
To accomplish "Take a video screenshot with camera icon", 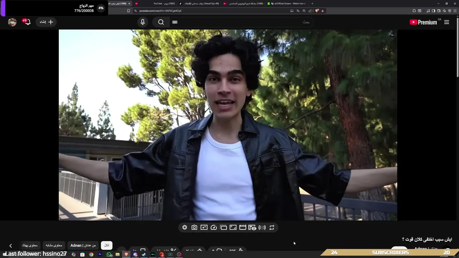I will tap(194, 228).
